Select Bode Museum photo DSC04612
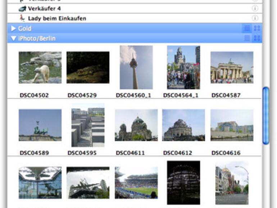 click(x=183, y=125)
